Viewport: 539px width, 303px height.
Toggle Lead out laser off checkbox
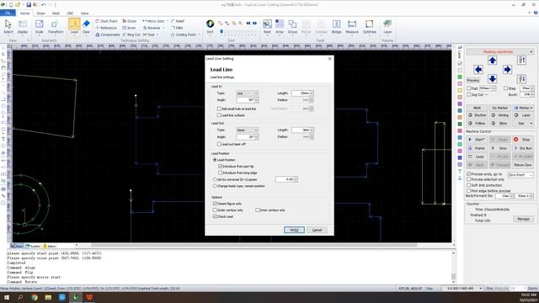click(219, 144)
